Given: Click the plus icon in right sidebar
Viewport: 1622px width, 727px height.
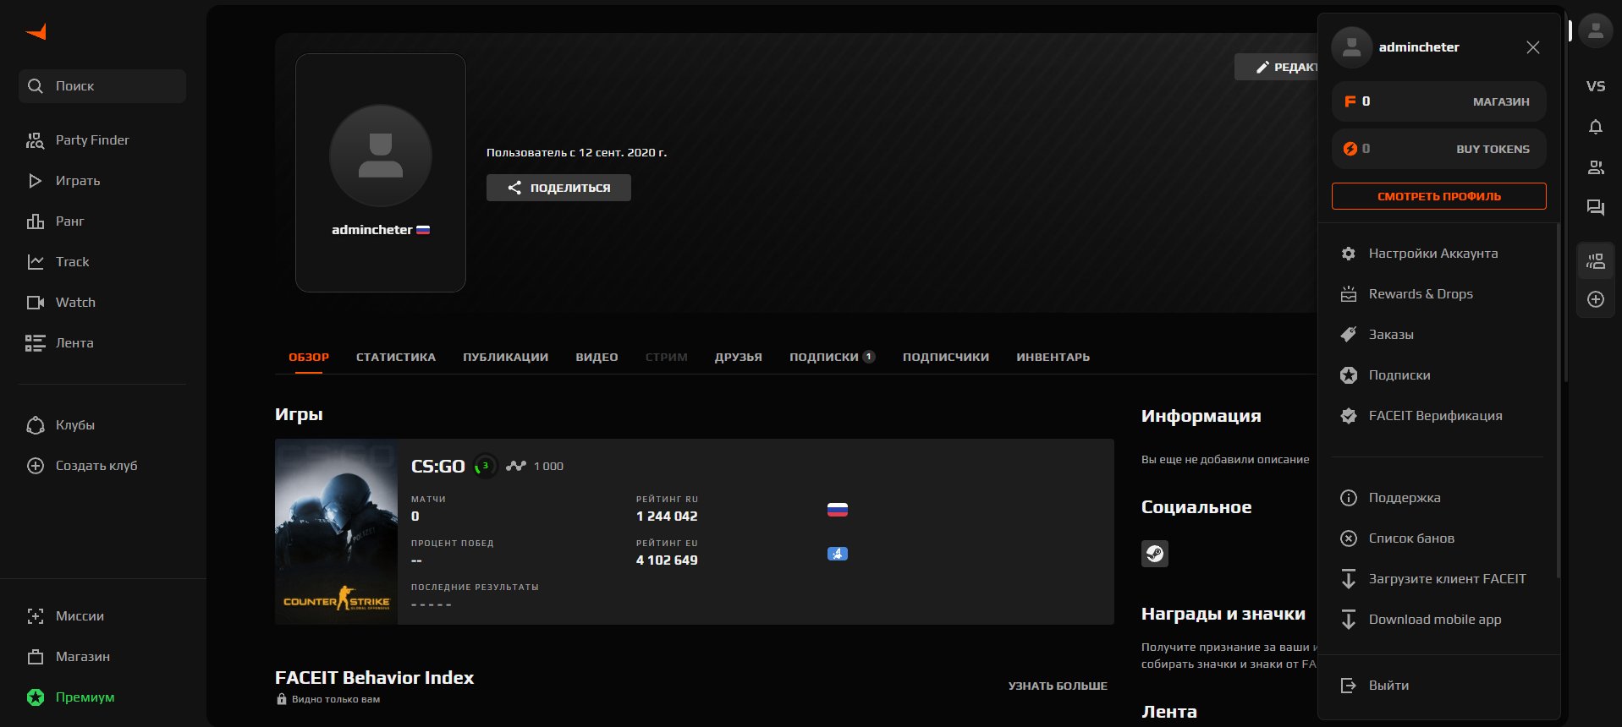Looking at the screenshot, I should [x=1595, y=299].
